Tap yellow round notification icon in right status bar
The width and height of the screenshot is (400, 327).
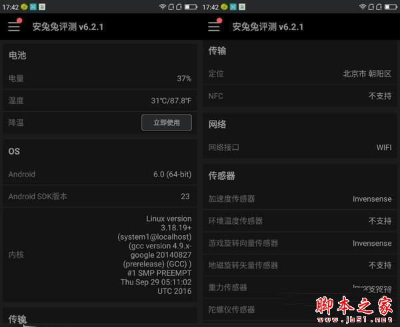pos(224,7)
